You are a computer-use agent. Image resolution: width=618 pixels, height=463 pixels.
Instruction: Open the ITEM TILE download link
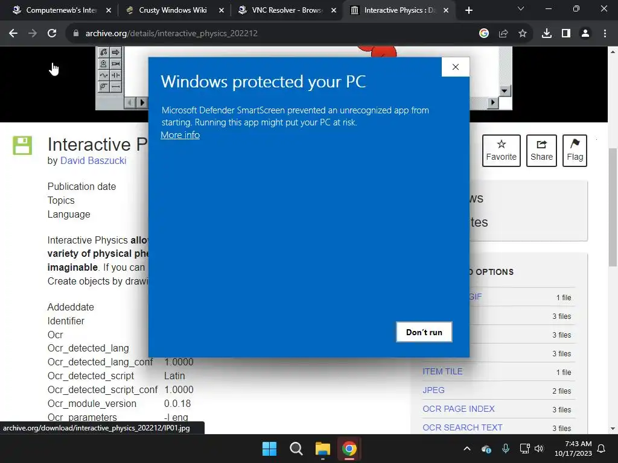[x=442, y=371]
